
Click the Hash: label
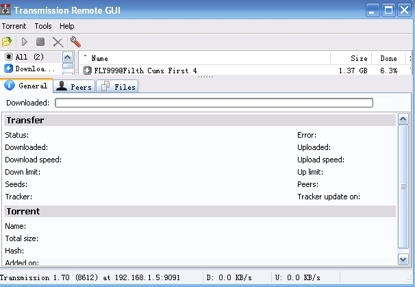(x=14, y=251)
